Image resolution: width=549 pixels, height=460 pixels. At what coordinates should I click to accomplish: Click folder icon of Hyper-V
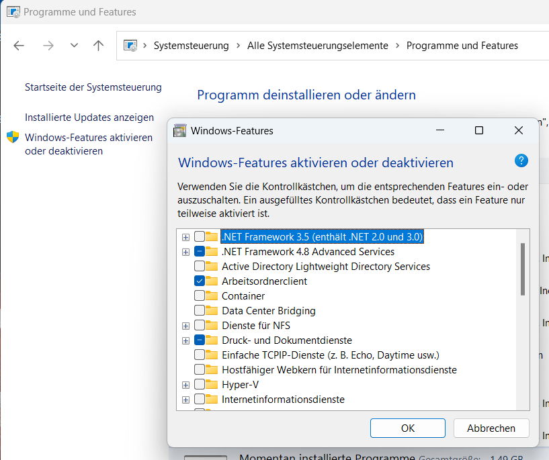point(212,384)
